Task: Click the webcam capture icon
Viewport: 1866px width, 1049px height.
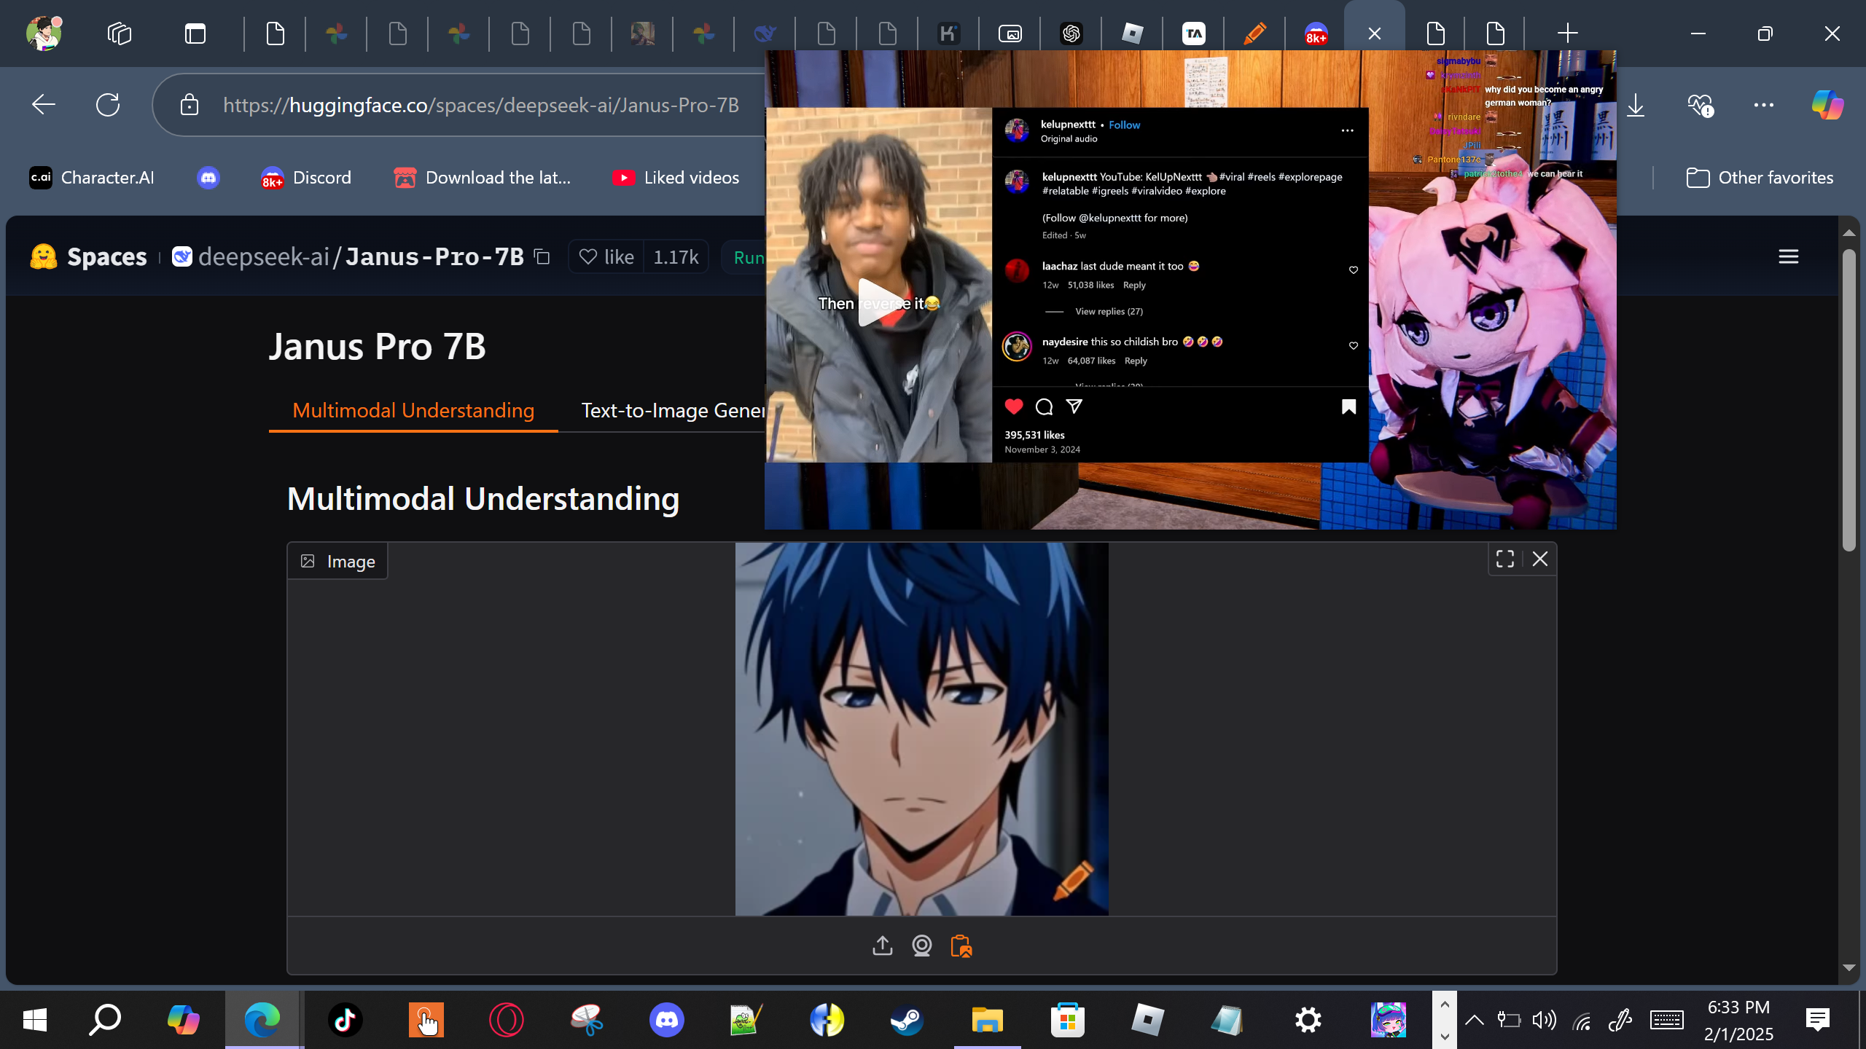Action: point(922,946)
